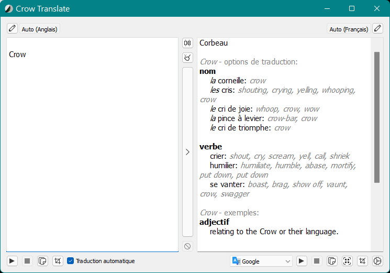The width and height of the screenshot is (390, 273).
Task: Click the translate arrow button
Action: point(187,152)
